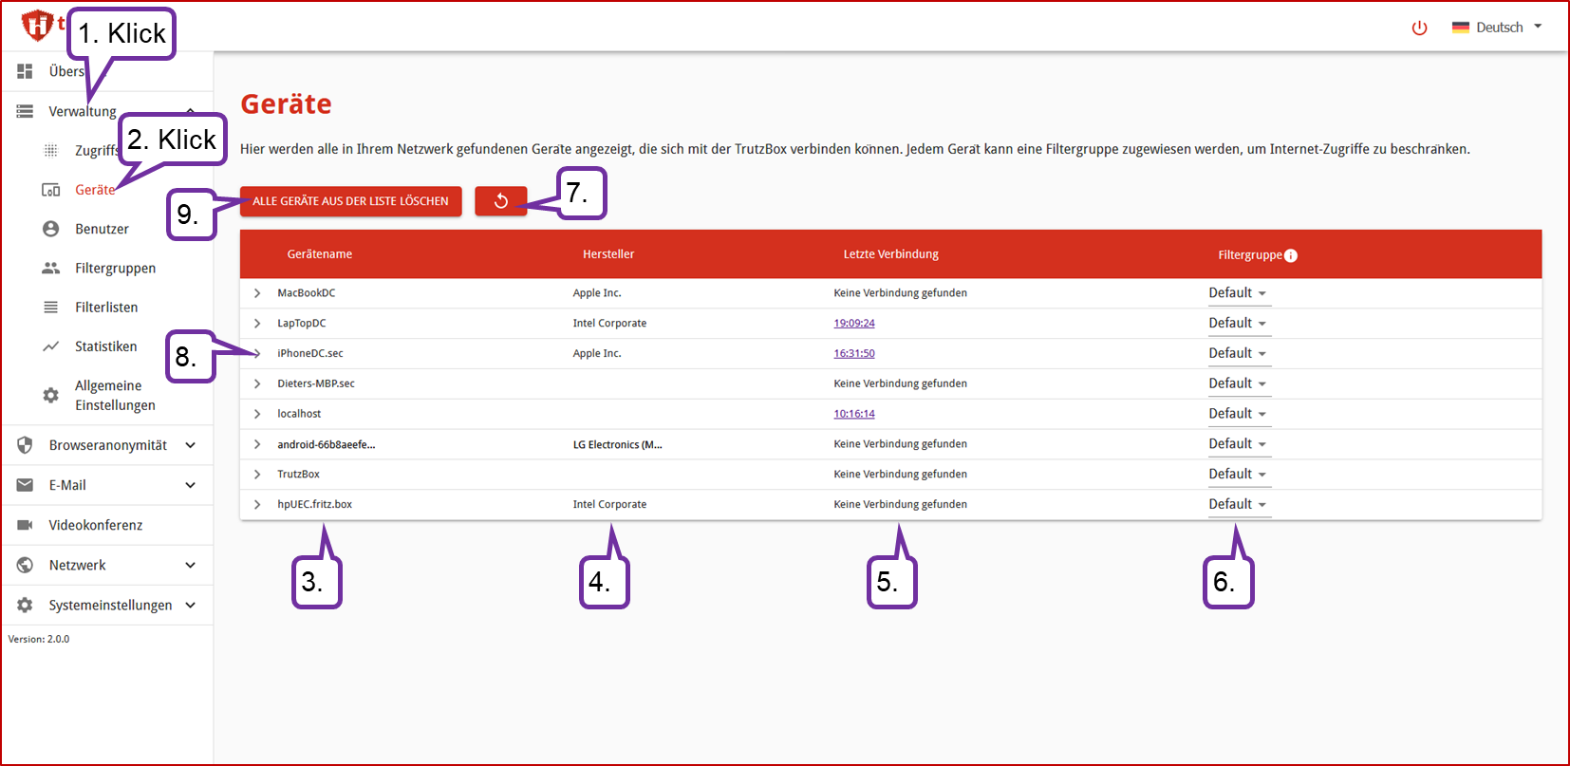The image size is (1570, 766).
Task: Click the Benutzer user icon
Action: tap(51, 229)
